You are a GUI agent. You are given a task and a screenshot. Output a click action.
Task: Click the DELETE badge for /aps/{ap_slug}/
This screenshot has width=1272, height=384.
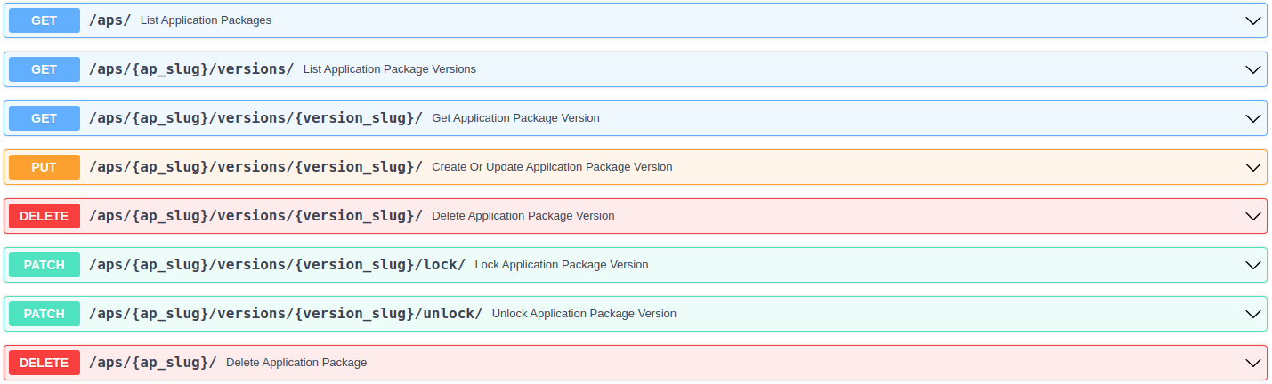[45, 363]
